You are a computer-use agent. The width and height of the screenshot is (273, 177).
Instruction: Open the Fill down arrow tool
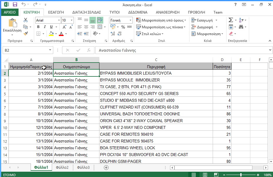(x=231, y=27)
